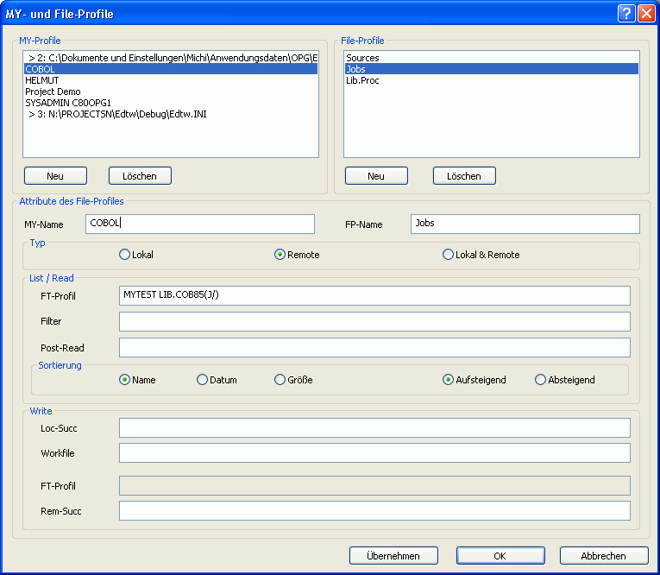This screenshot has width=660, height=575.
Task: Click Löschen button under File-Profile
Action: (x=464, y=176)
